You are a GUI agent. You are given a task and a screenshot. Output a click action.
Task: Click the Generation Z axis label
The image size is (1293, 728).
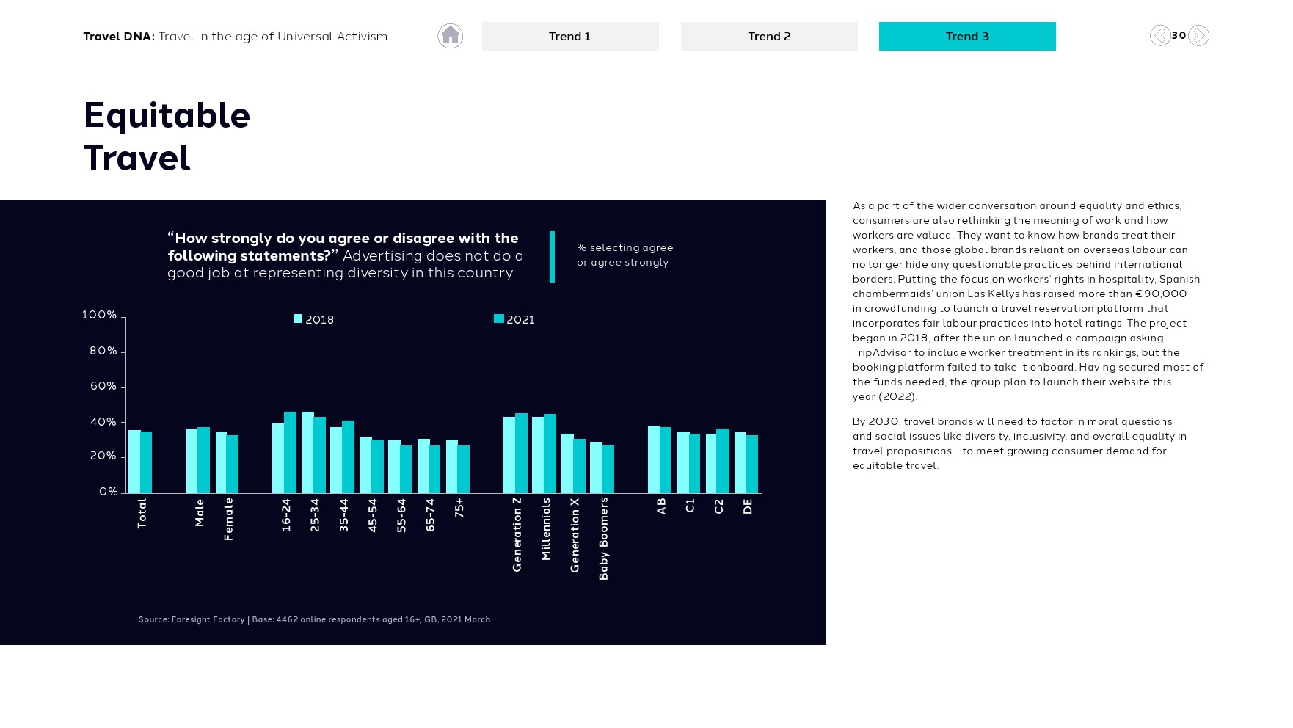(517, 534)
